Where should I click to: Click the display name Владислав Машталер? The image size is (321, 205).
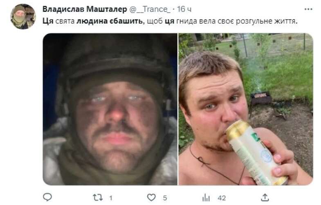pyautogui.click(x=85, y=9)
